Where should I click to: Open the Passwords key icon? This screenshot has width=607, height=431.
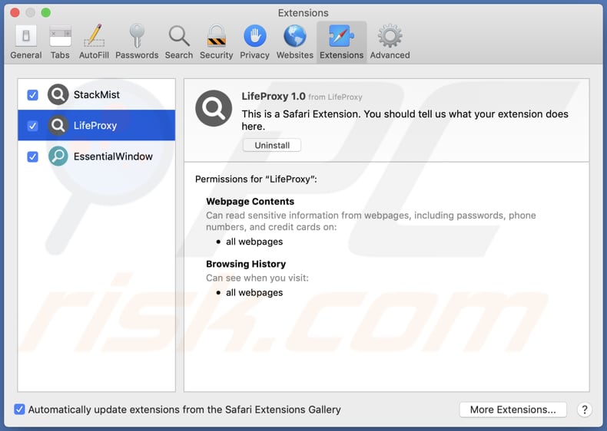(x=137, y=36)
